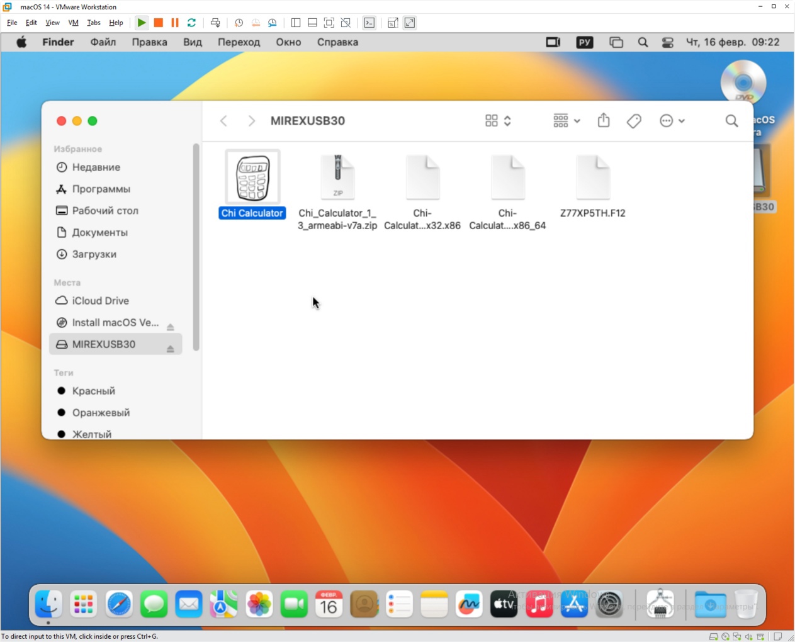
Task: Open the App Store from the Dock
Action: pyautogui.click(x=574, y=605)
